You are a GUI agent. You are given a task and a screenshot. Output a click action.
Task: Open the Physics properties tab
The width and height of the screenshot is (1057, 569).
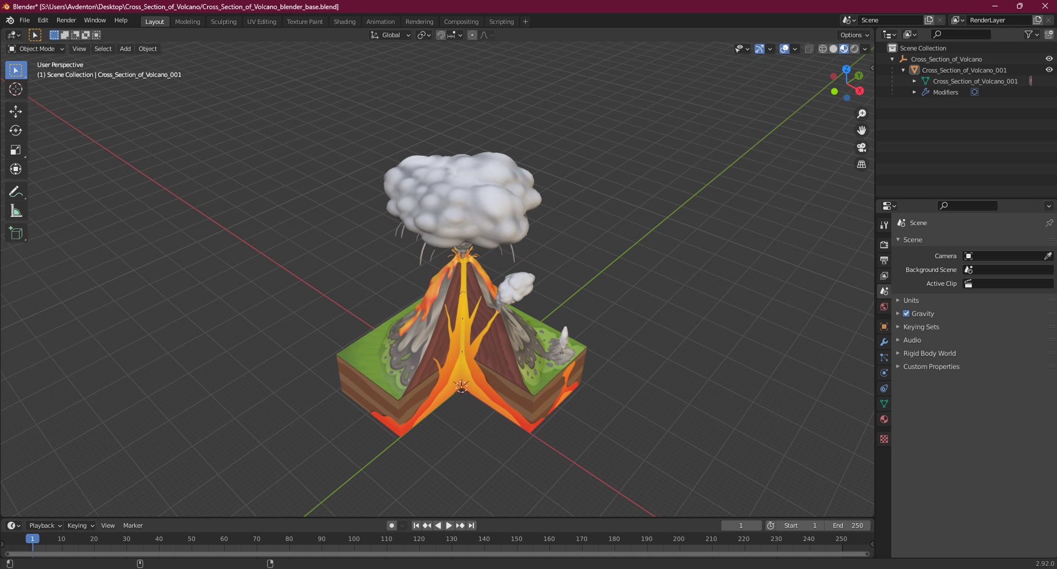(x=884, y=373)
